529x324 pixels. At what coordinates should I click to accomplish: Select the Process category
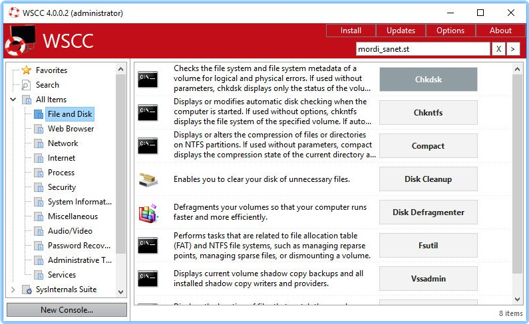coord(61,173)
